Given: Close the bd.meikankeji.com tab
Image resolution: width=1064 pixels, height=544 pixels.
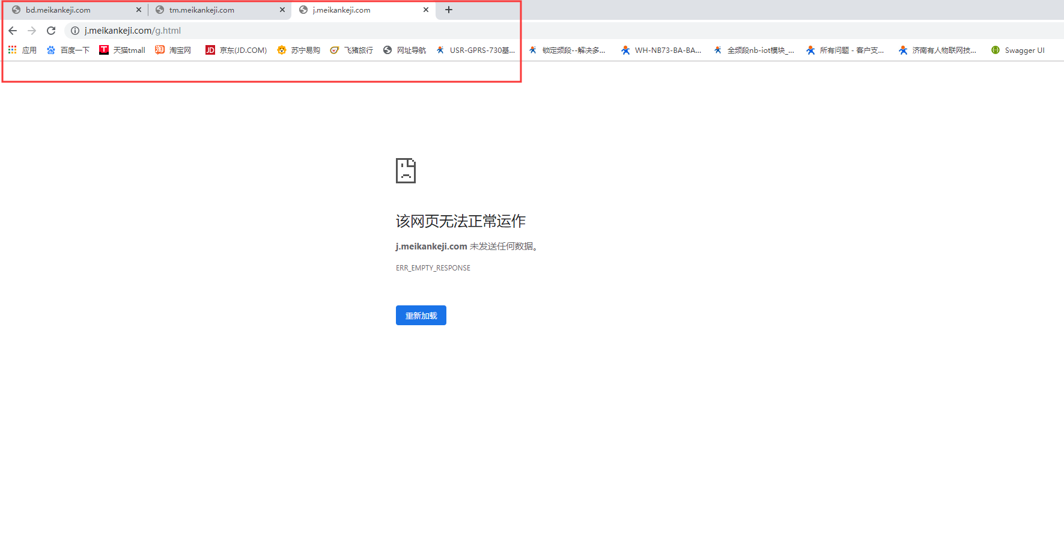Looking at the screenshot, I should coord(139,10).
